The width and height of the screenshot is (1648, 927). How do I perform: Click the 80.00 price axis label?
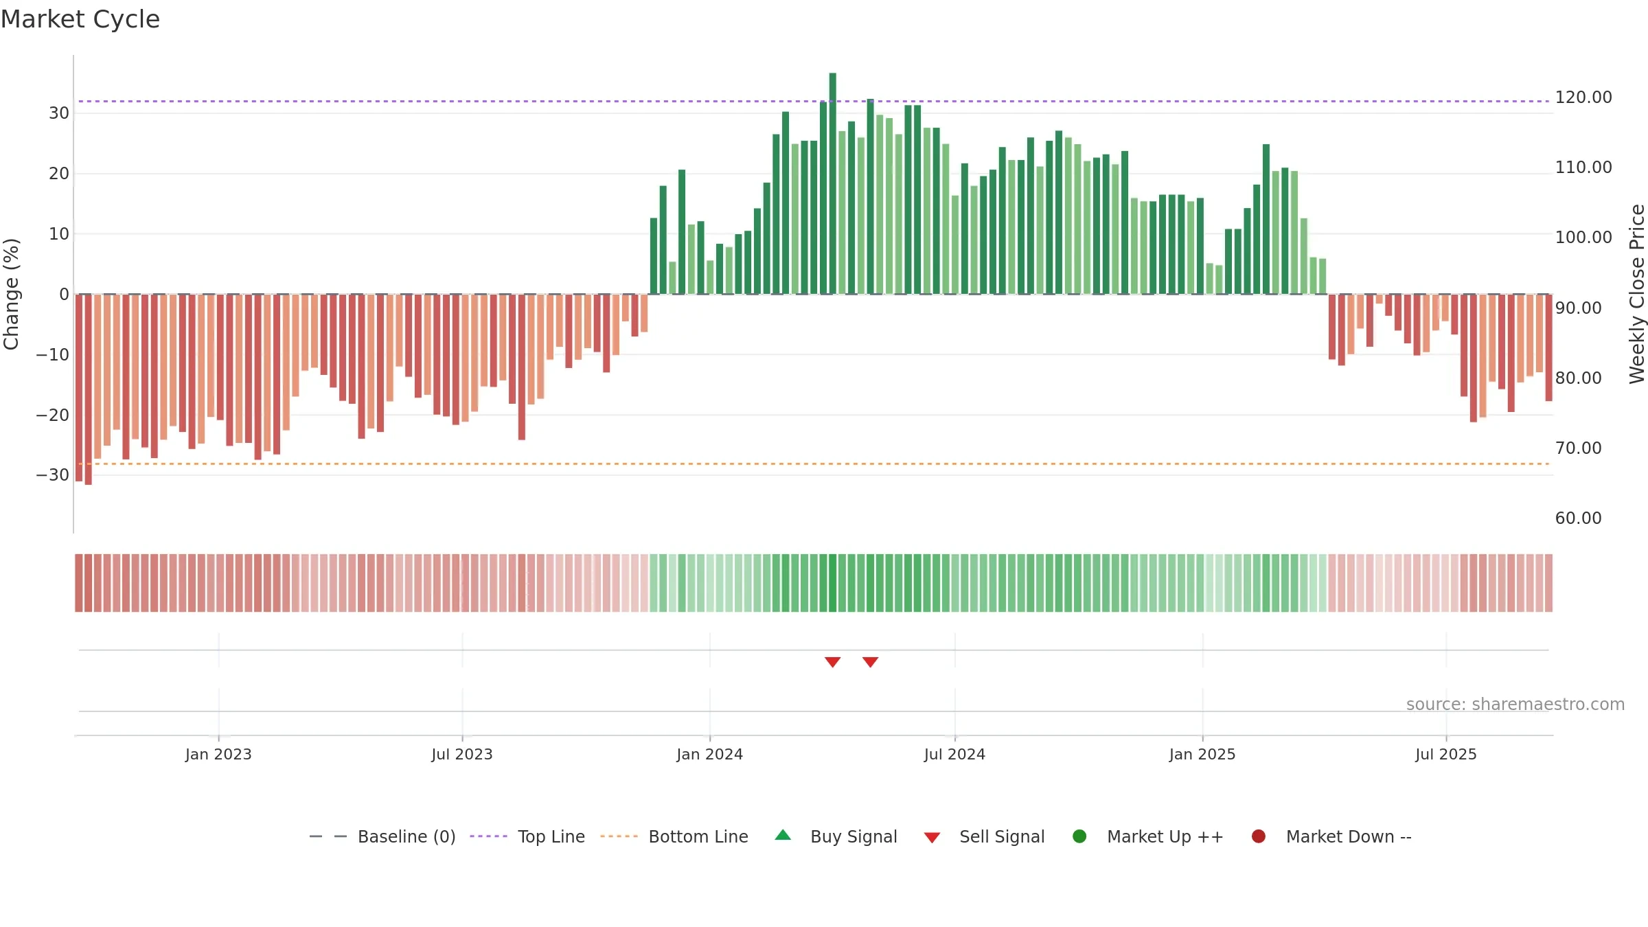pyautogui.click(x=1579, y=378)
